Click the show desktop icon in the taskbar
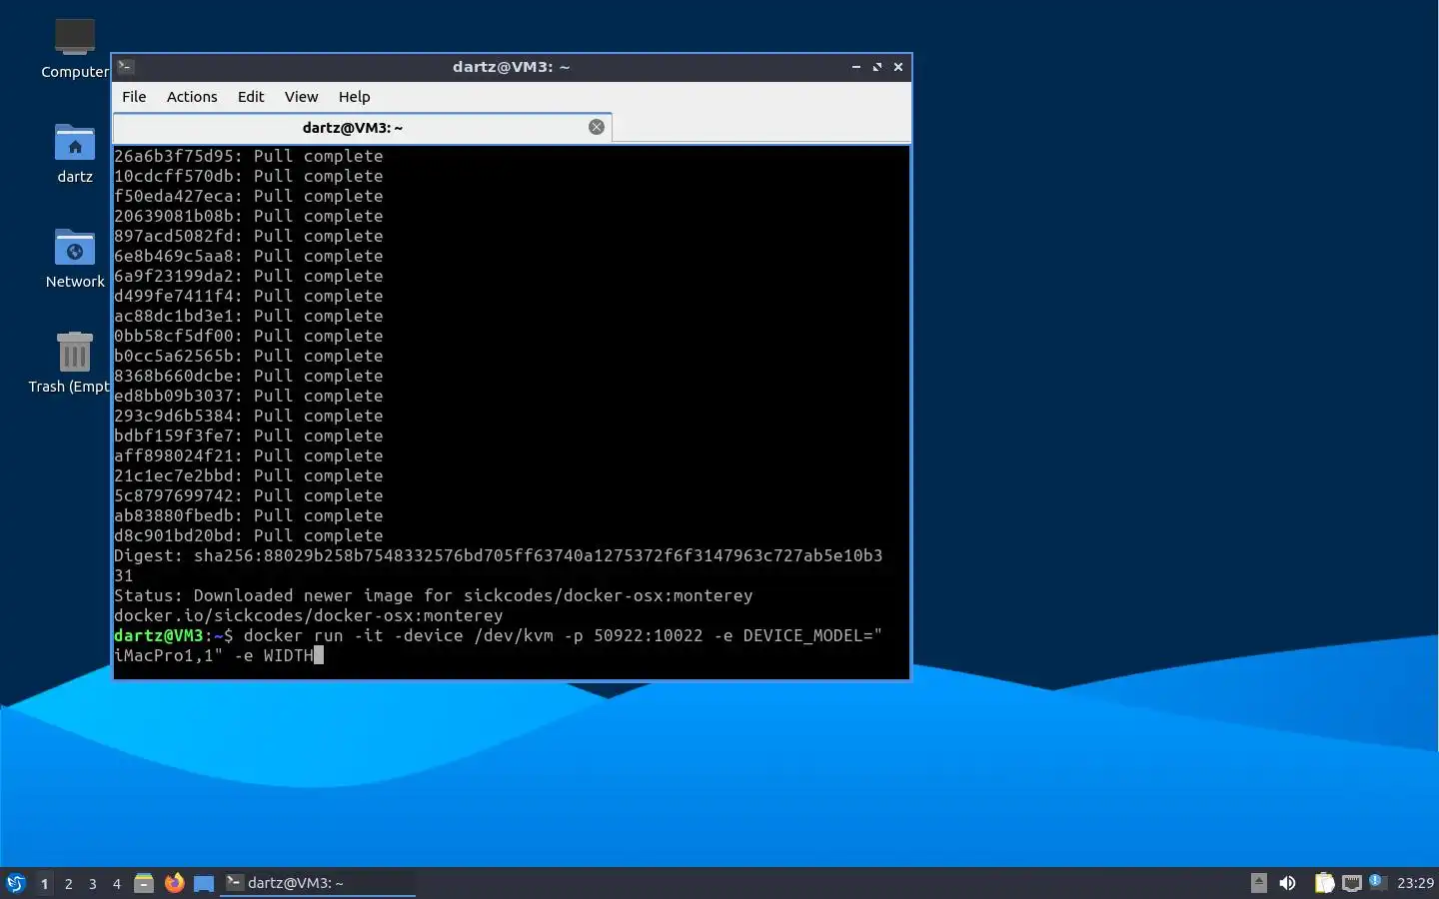 pyautogui.click(x=204, y=883)
